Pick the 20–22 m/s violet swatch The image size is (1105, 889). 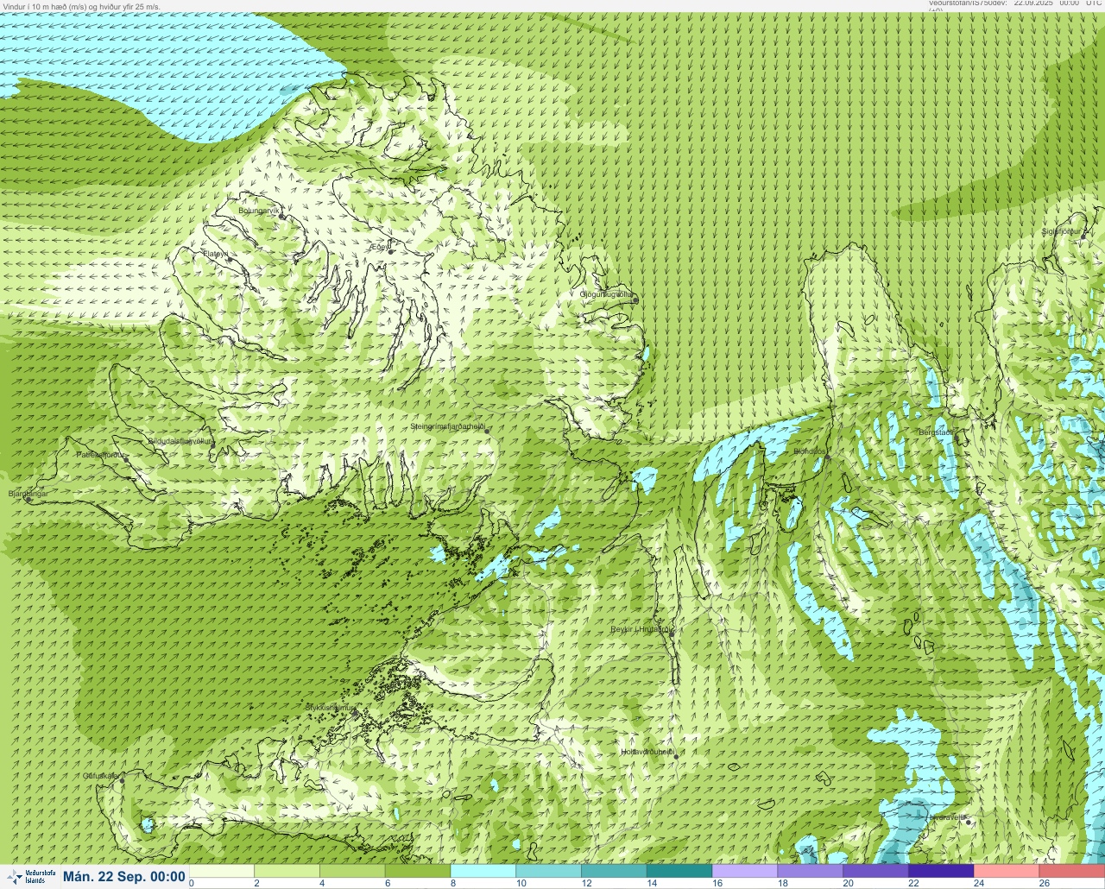[x=876, y=871]
